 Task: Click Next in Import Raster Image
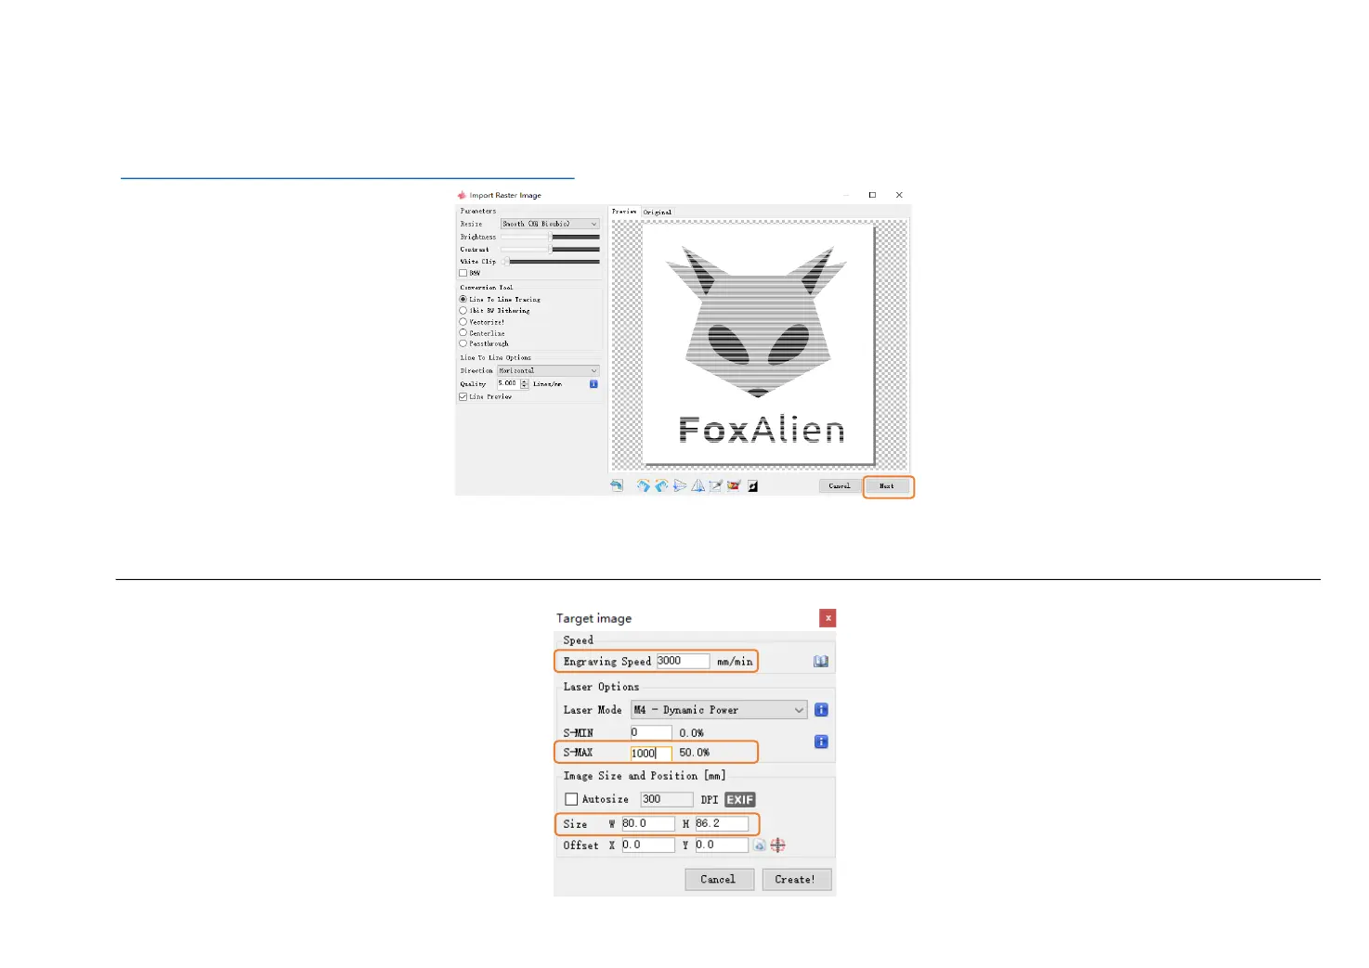tap(888, 486)
